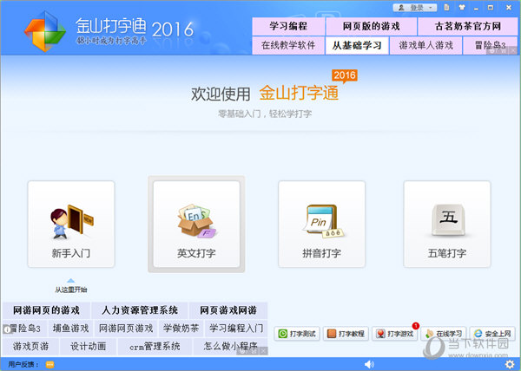Click the 古茗奶茶官方网 ad link
Viewport: 521px width, 371px height.
tap(467, 26)
